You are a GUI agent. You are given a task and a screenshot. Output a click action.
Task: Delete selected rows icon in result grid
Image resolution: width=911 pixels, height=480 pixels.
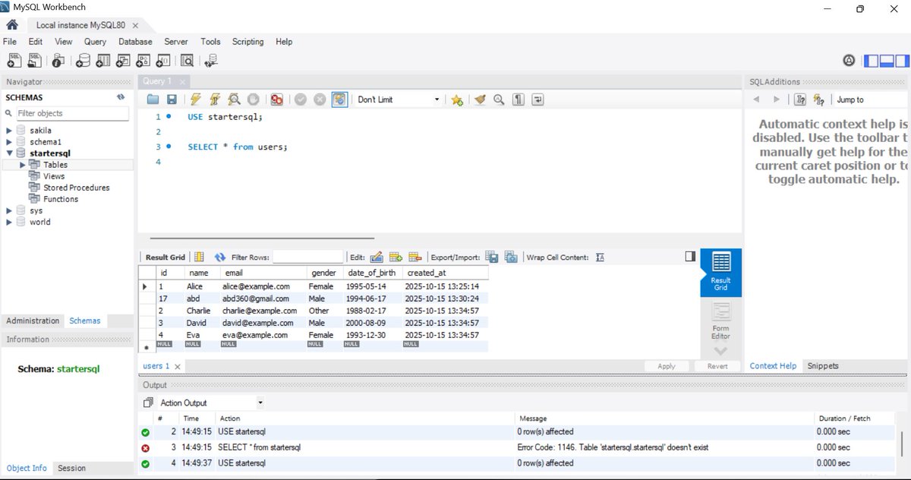(415, 257)
